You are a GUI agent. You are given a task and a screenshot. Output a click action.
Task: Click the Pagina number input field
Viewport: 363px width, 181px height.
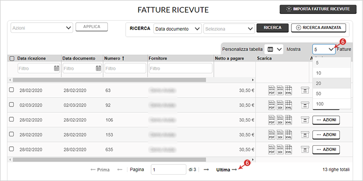169,170
